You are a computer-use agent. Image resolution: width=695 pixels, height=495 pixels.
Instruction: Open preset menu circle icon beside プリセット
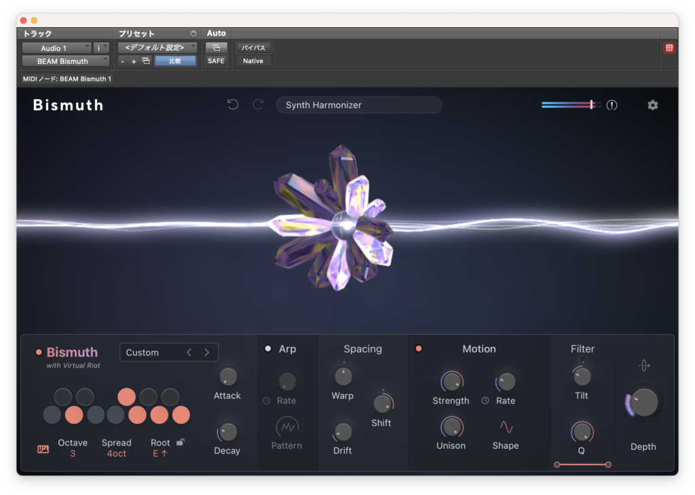[x=193, y=34]
